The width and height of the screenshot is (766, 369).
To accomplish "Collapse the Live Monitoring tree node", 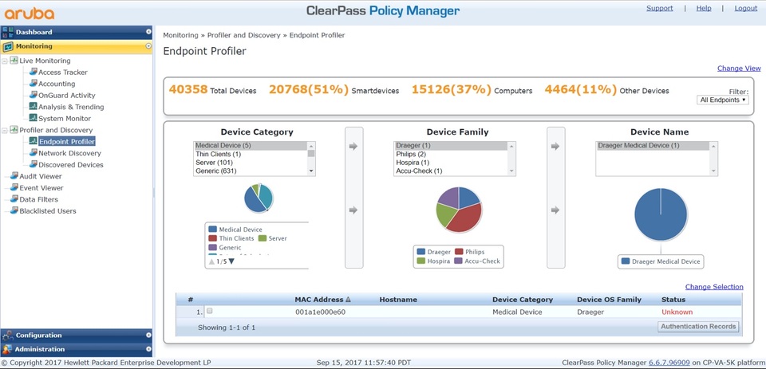I will coord(5,61).
